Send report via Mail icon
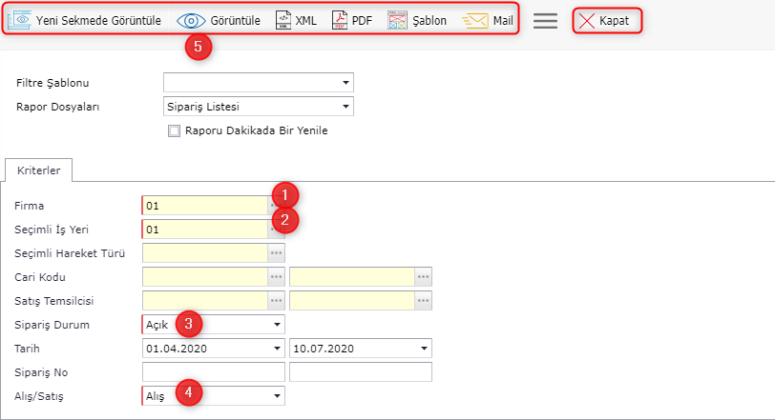 (475, 21)
